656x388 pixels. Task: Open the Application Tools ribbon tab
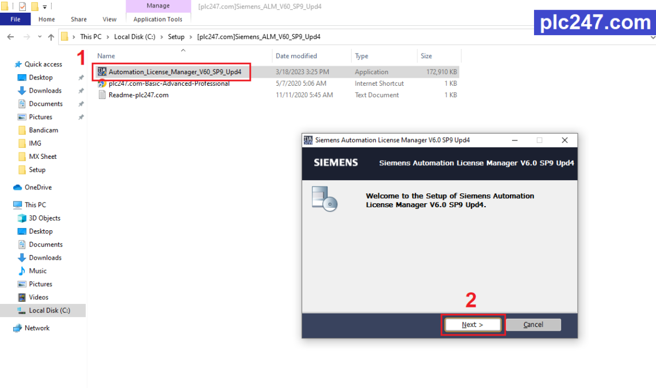click(x=158, y=19)
